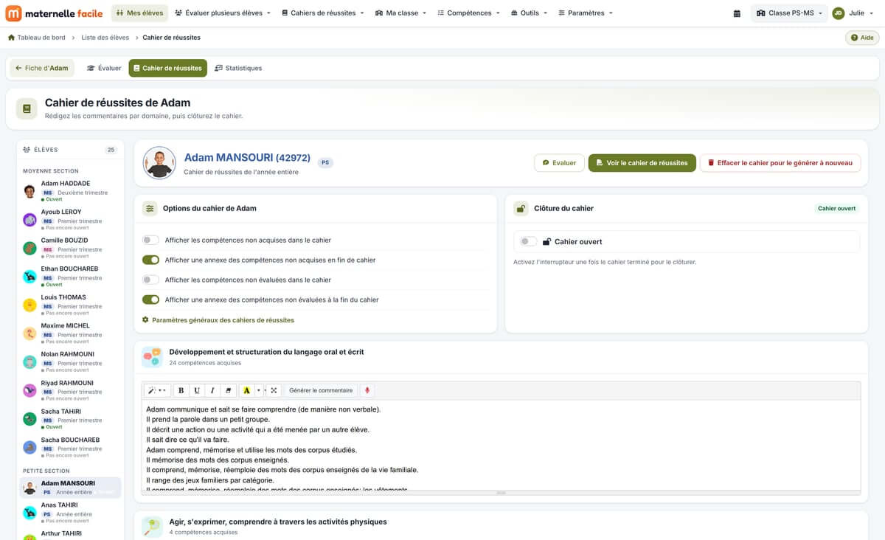885x540 pixels.
Task: Open the Outils dropdown menu
Action: tap(530, 13)
